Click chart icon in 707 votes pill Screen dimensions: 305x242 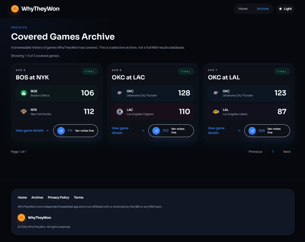pyautogui.click(x=156, y=131)
